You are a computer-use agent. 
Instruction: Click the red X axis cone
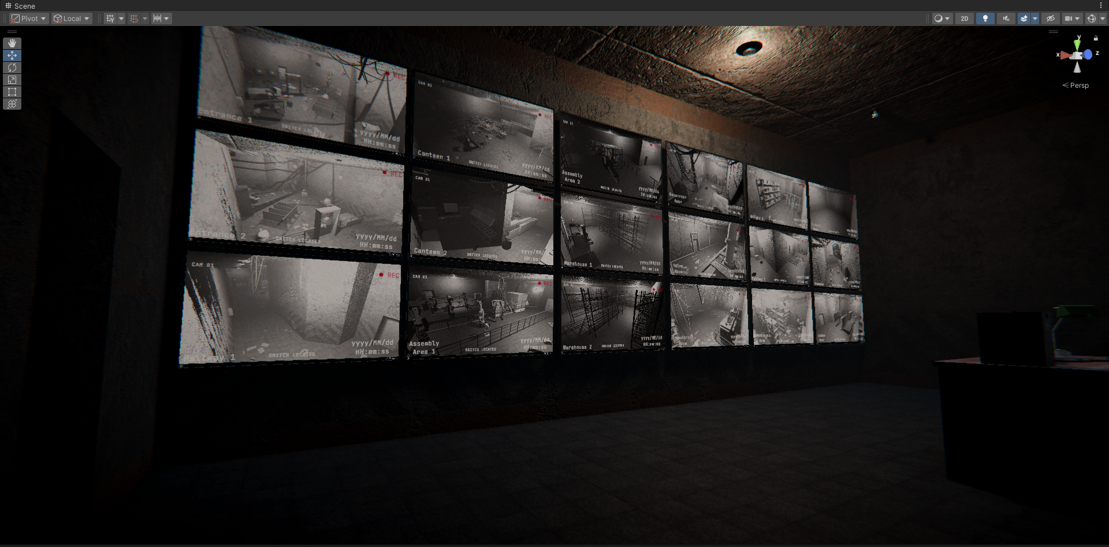[x=1065, y=55]
